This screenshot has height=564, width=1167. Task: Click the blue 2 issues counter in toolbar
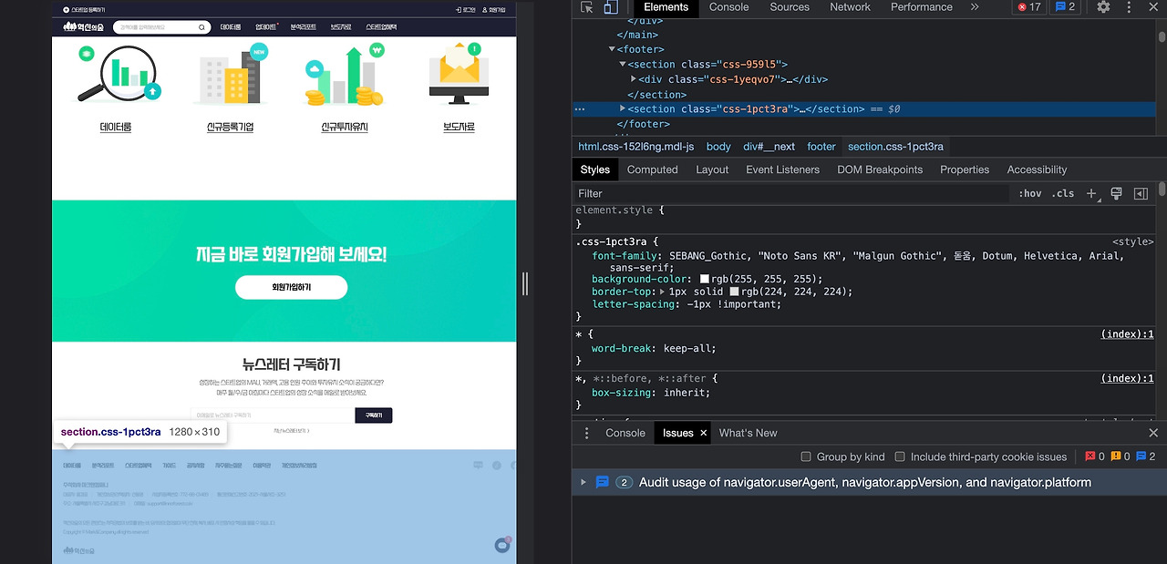[x=1065, y=6]
